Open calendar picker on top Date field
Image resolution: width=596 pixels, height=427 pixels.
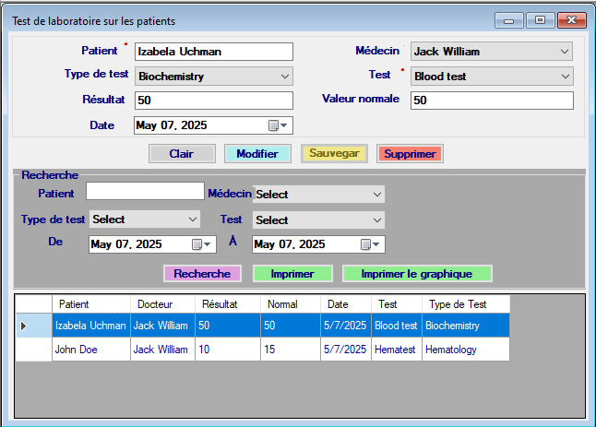[278, 125]
